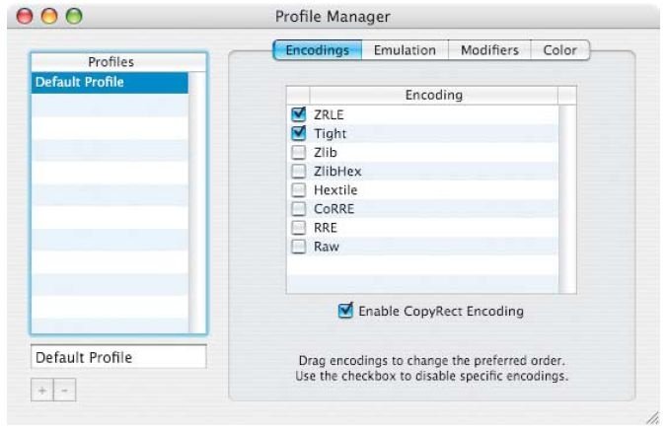Image resolution: width=667 pixels, height=434 pixels.
Task: Enable the Raw encoding checkbox
Action: [299, 247]
